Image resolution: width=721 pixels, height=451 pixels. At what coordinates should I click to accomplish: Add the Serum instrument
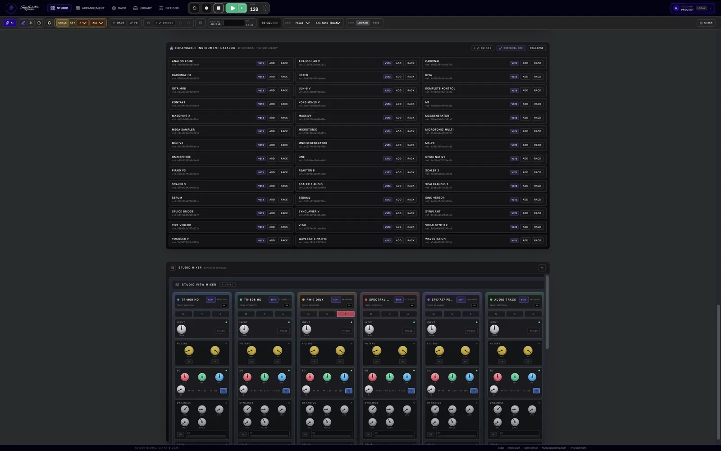click(x=272, y=199)
